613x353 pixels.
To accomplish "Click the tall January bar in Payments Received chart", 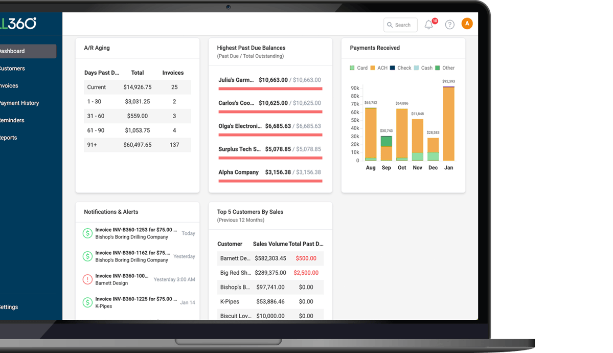I will pos(448,123).
